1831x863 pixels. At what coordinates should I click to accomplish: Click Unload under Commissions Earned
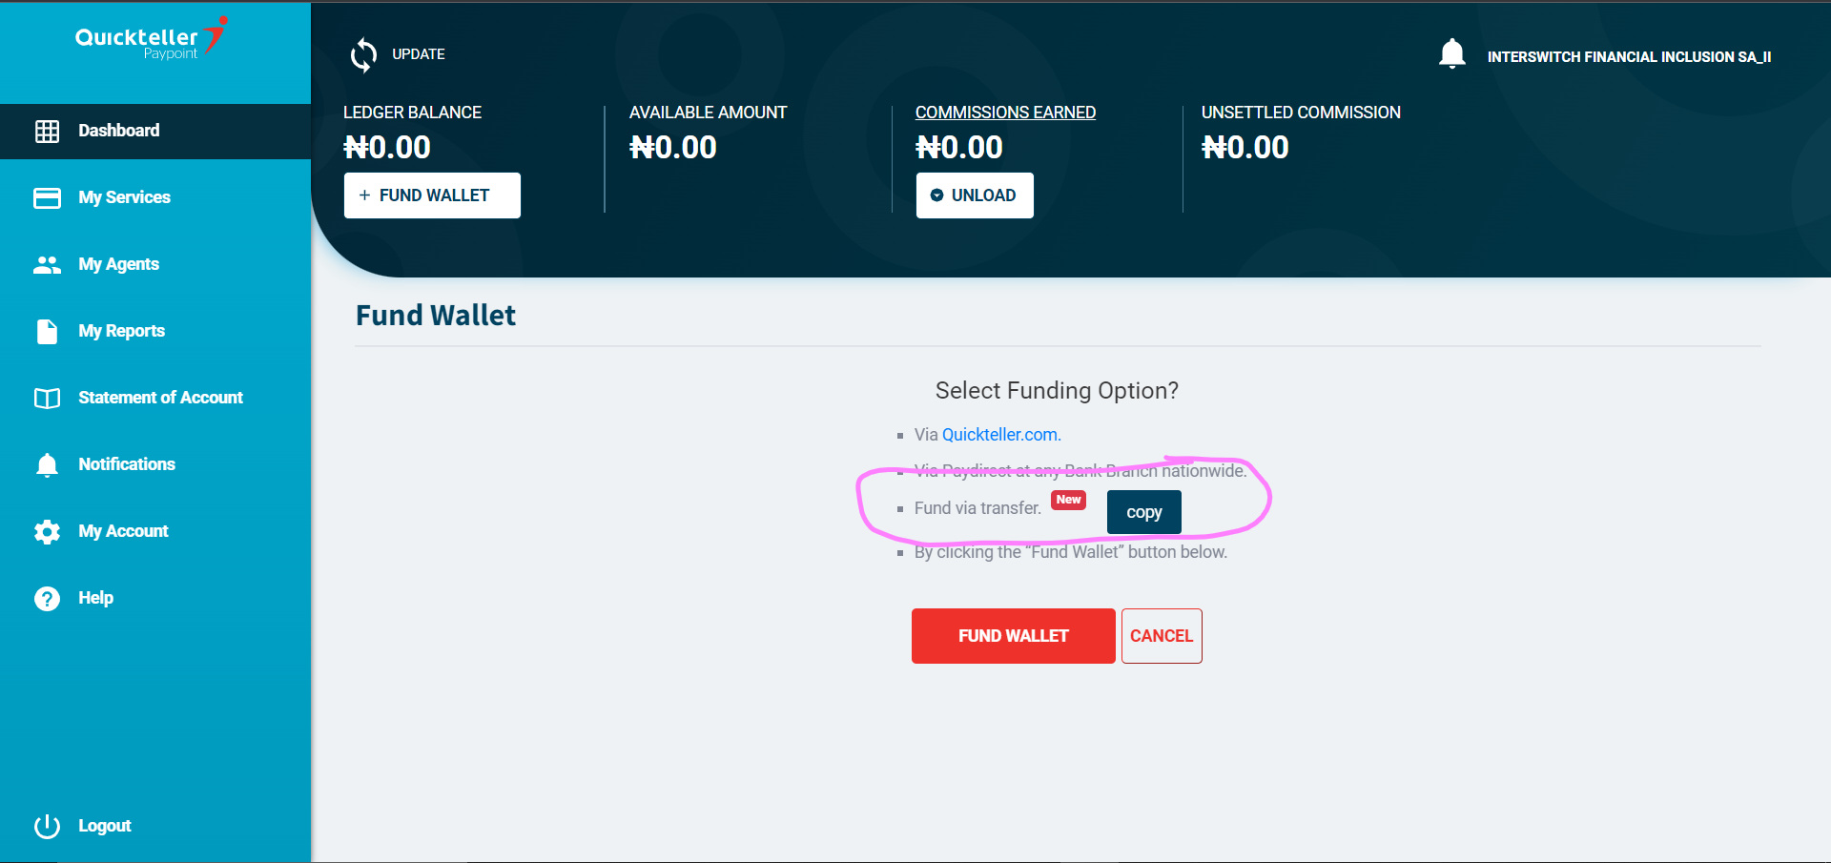[x=974, y=195]
